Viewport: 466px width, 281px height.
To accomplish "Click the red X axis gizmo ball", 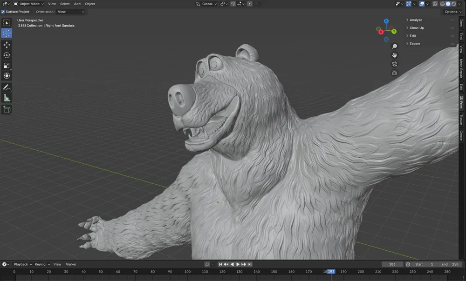I will click(x=381, y=32).
